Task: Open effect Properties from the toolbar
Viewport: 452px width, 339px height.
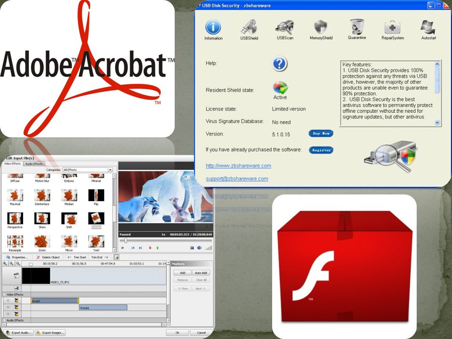Action: click(17, 257)
